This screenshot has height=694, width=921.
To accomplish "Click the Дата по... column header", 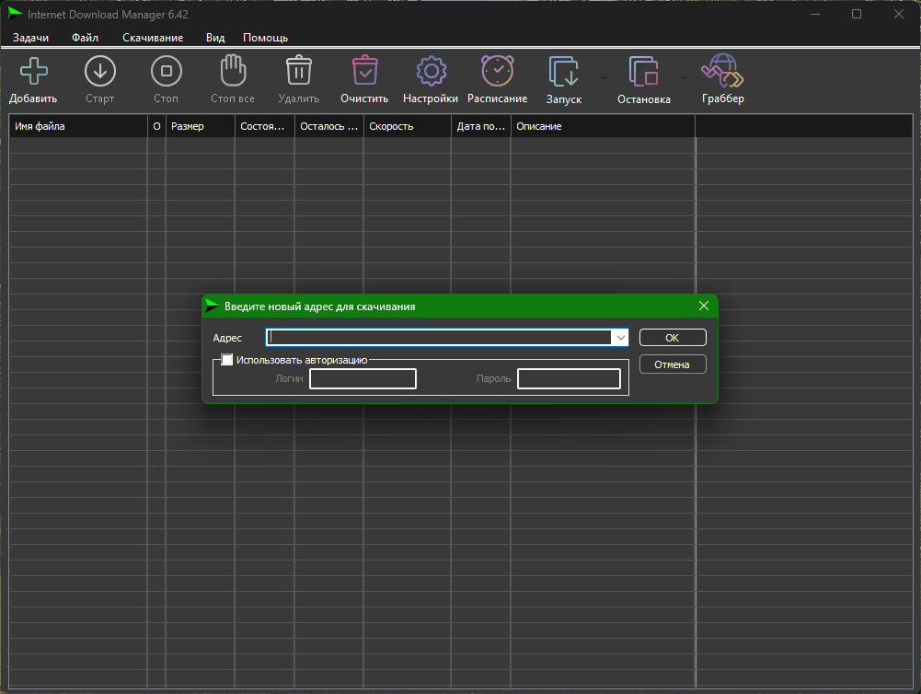I will (481, 126).
